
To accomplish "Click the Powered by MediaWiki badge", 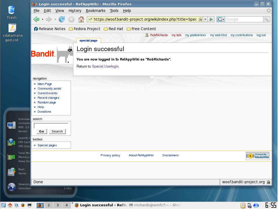I will click(258, 156).
